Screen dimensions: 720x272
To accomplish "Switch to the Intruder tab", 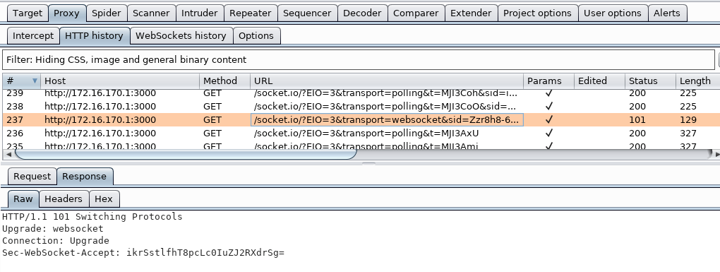I will 199,13.
